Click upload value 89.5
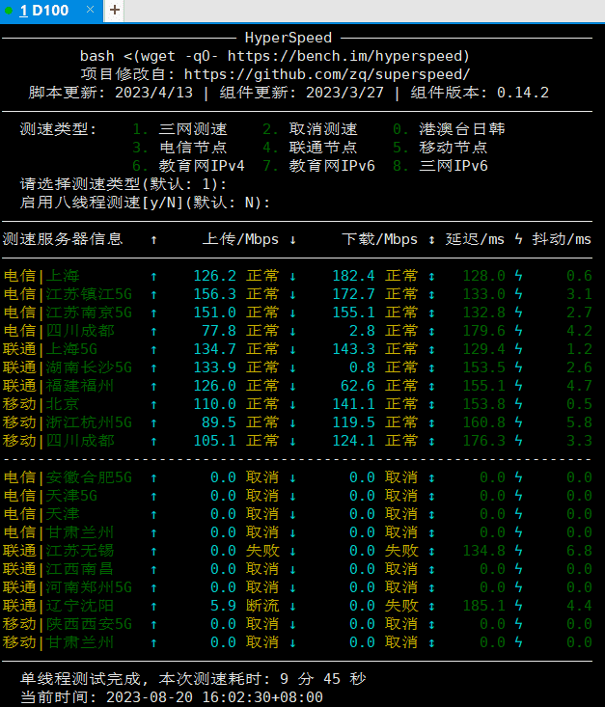 219,422
